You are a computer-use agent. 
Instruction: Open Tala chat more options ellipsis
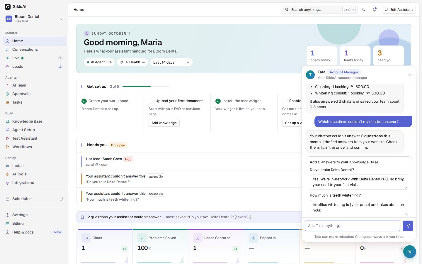(399, 75)
